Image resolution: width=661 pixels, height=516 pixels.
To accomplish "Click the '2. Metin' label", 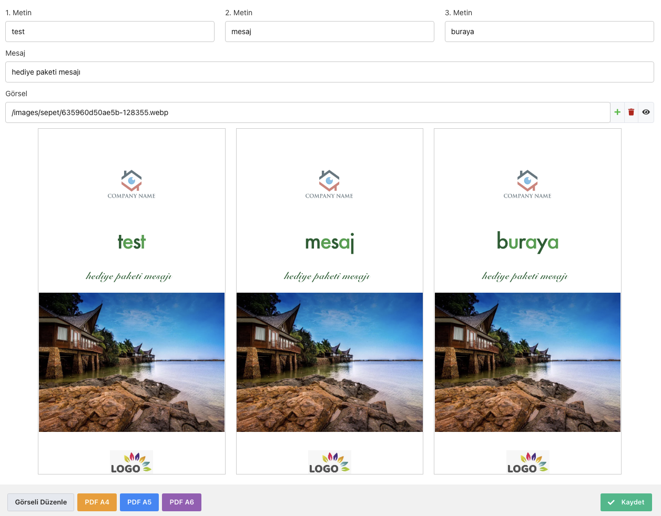I will tap(239, 13).
